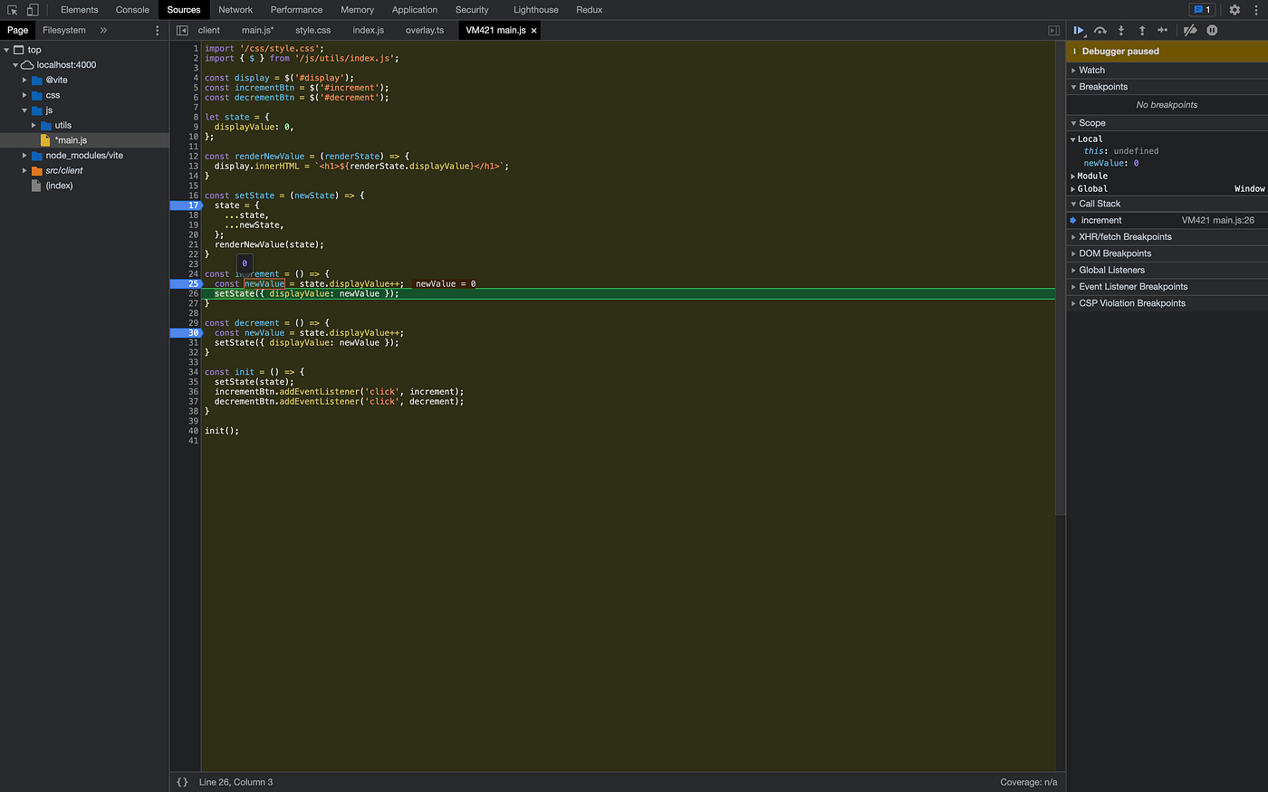Click the Filesystem navigator tab
This screenshot has width=1268, height=792.
click(x=63, y=29)
